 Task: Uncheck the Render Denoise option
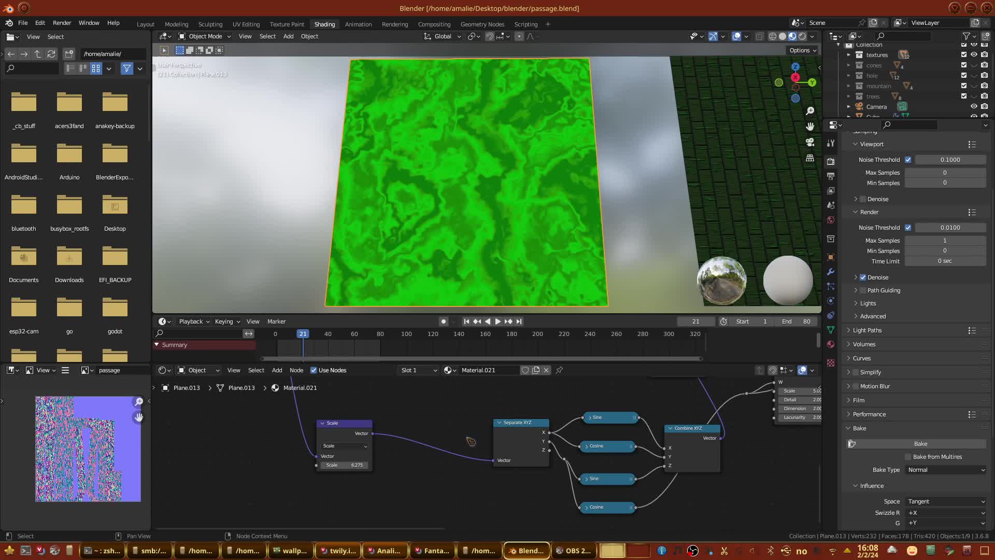863,277
